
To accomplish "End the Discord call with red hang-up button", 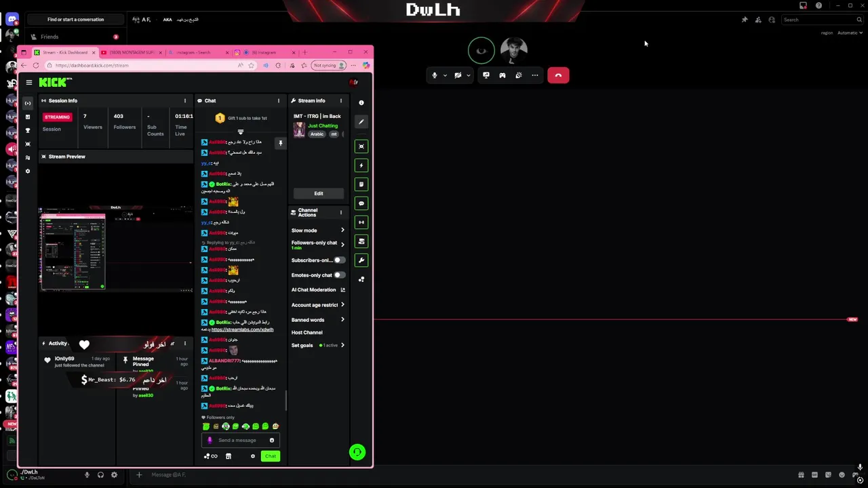I will click(x=558, y=75).
